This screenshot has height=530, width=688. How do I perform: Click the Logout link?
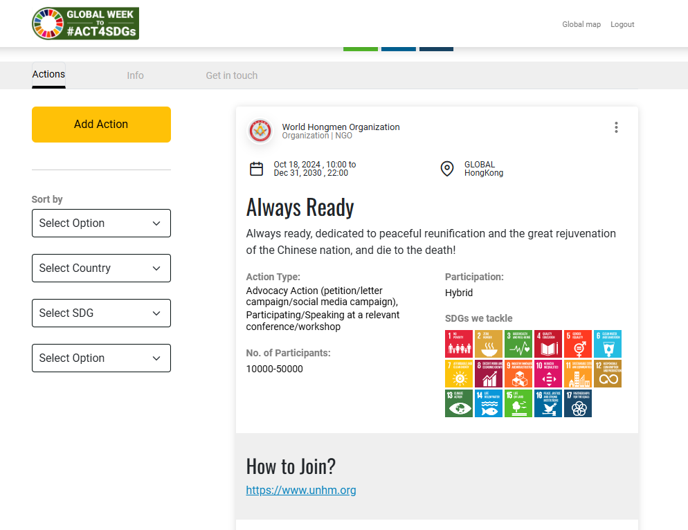click(622, 25)
